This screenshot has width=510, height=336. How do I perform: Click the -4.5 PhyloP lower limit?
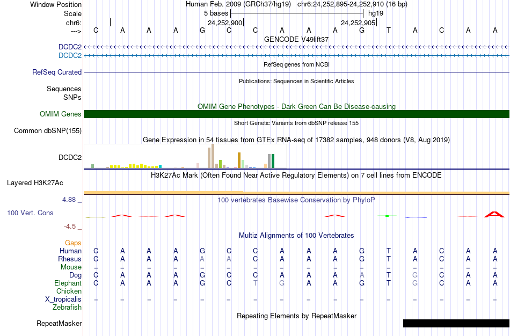(x=70, y=226)
